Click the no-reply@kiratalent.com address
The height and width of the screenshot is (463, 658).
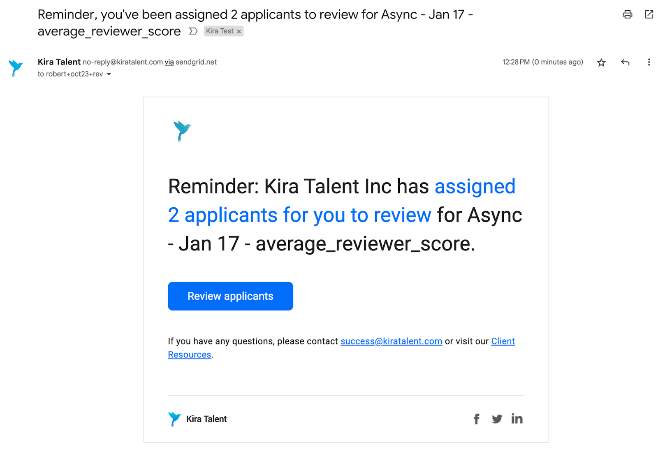123,62
